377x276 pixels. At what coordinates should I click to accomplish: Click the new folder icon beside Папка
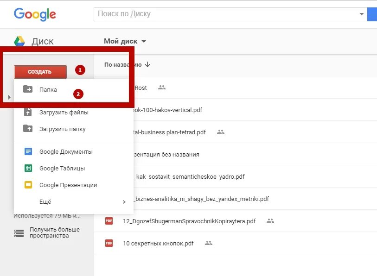(28, 89)
